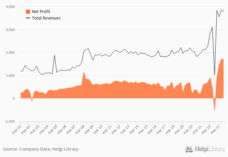Click the orange Net Profit legend swatch
228x157 pixels.
(28, 12)
